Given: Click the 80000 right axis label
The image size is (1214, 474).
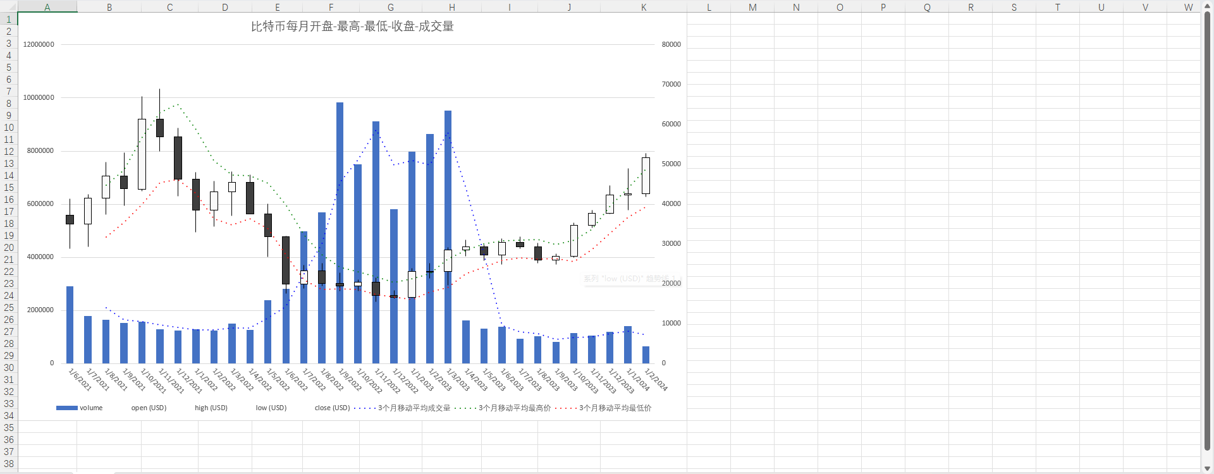Looking at the screenshot, I should tap(671, 44).
